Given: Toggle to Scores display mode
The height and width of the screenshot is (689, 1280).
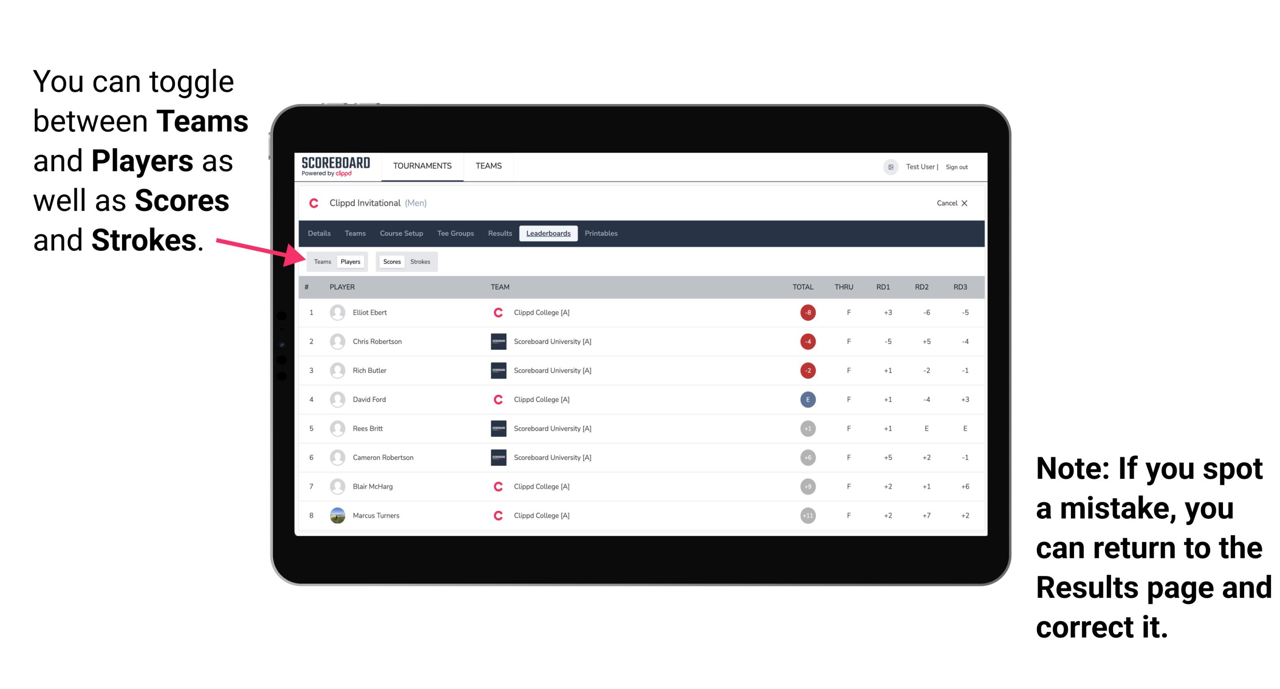Looking at the screenshot, I should [391, 261].
